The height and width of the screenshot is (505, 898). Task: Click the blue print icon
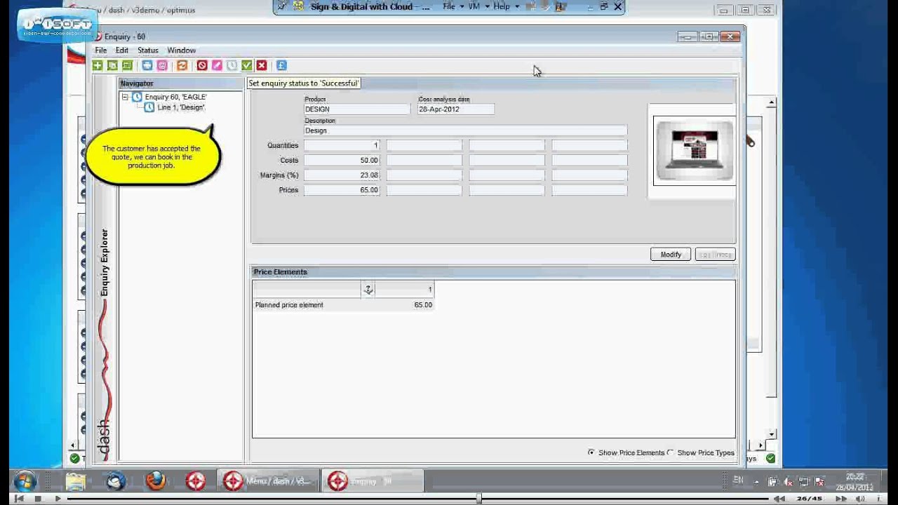click(x=147, y=65)
